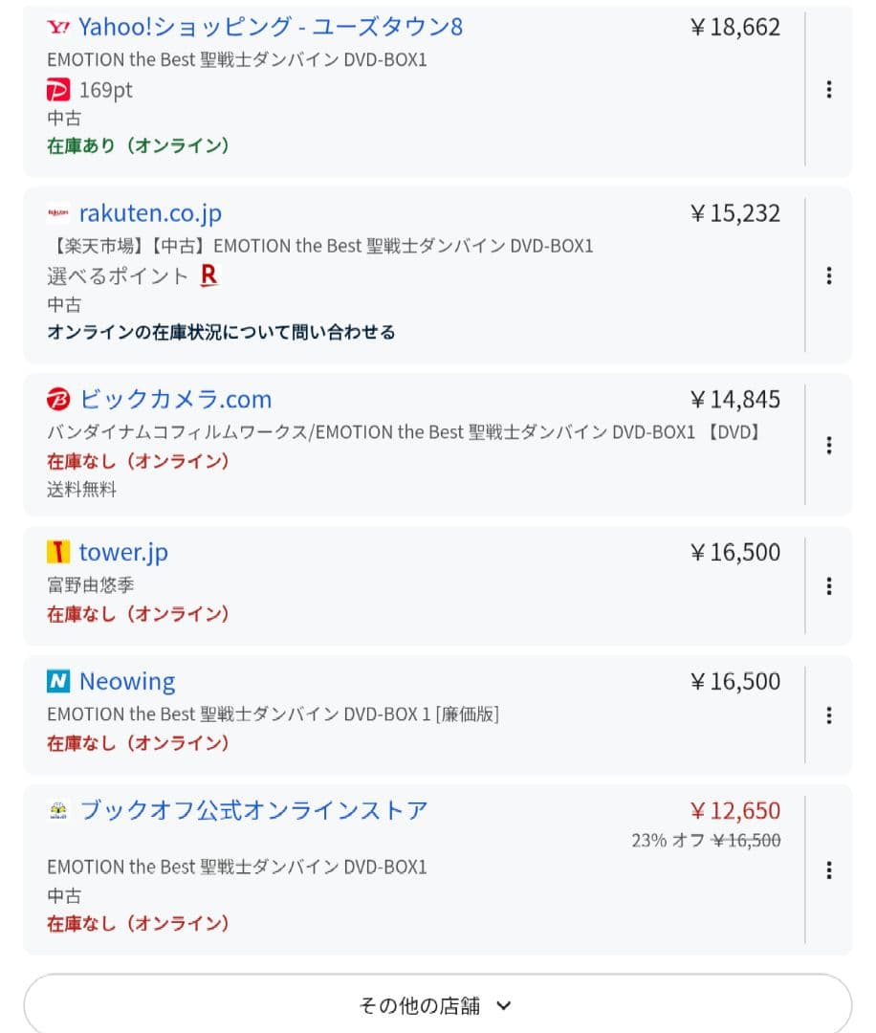The height and width of the screenshot is (1033, 876).
Task: Open more options for Yahoo!ショッピング listing
Action: [x=828, y=89]
